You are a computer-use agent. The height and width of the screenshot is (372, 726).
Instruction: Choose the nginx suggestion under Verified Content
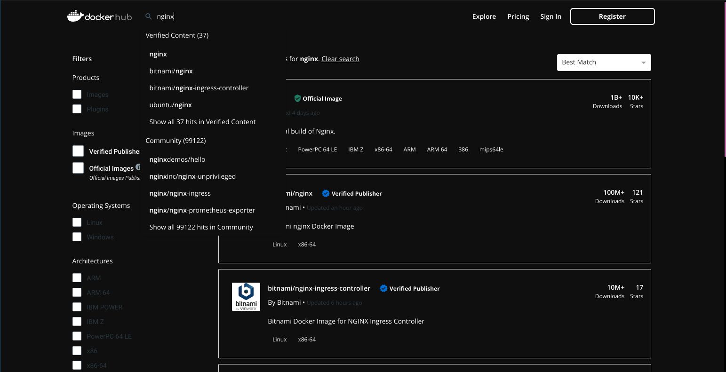(158, 54)
